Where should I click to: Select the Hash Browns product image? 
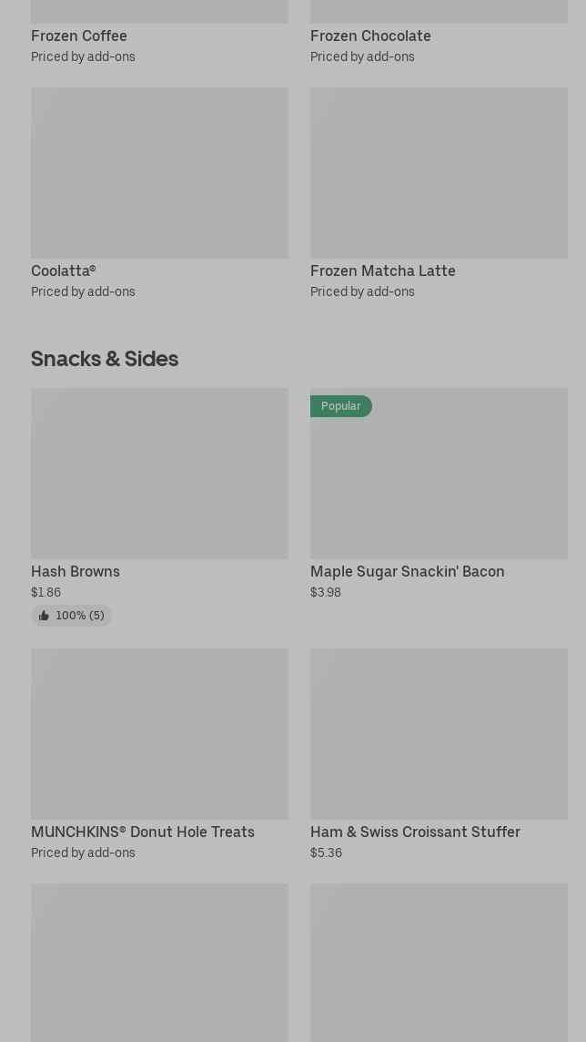(x=159, y=474)
